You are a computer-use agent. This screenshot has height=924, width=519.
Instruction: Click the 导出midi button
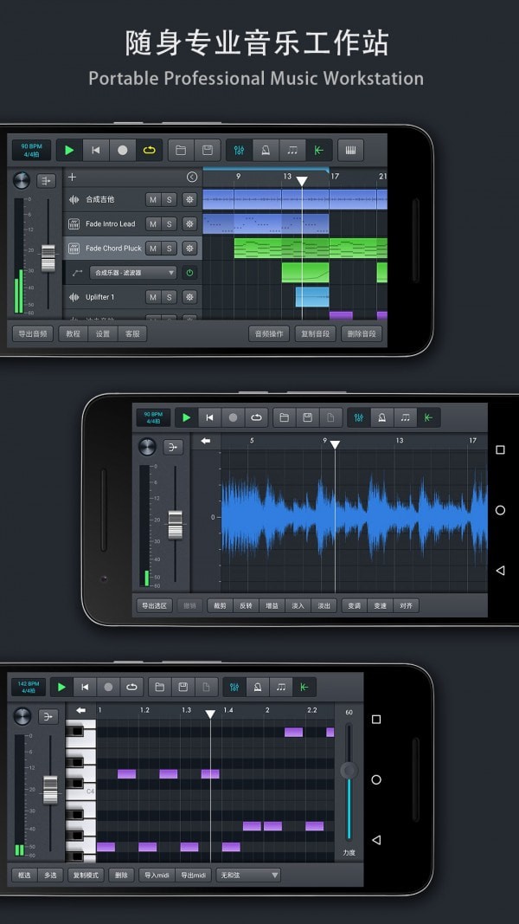click(x=192, y=876)
